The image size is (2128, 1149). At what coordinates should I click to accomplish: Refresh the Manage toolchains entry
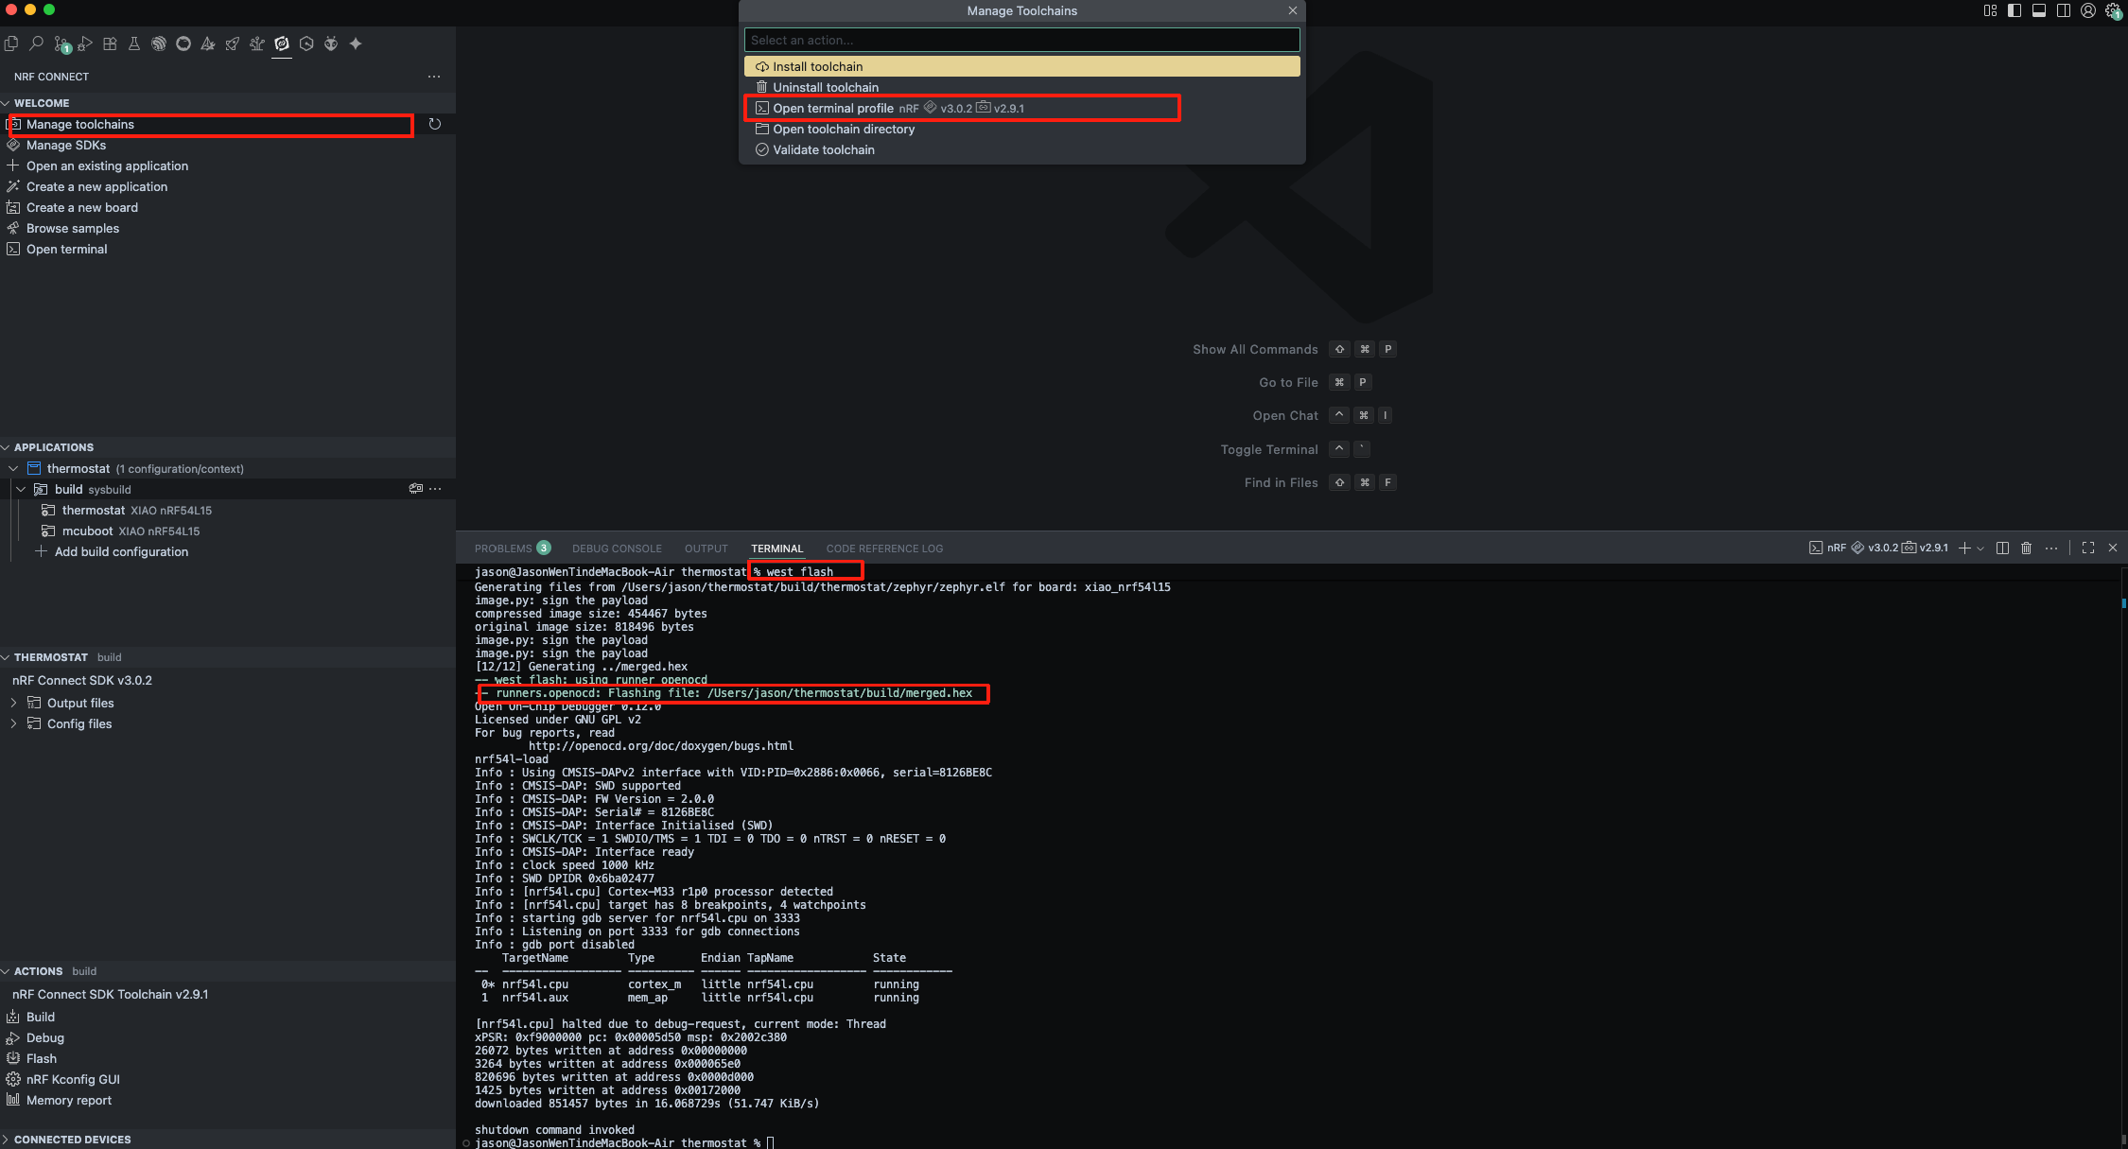435,124
